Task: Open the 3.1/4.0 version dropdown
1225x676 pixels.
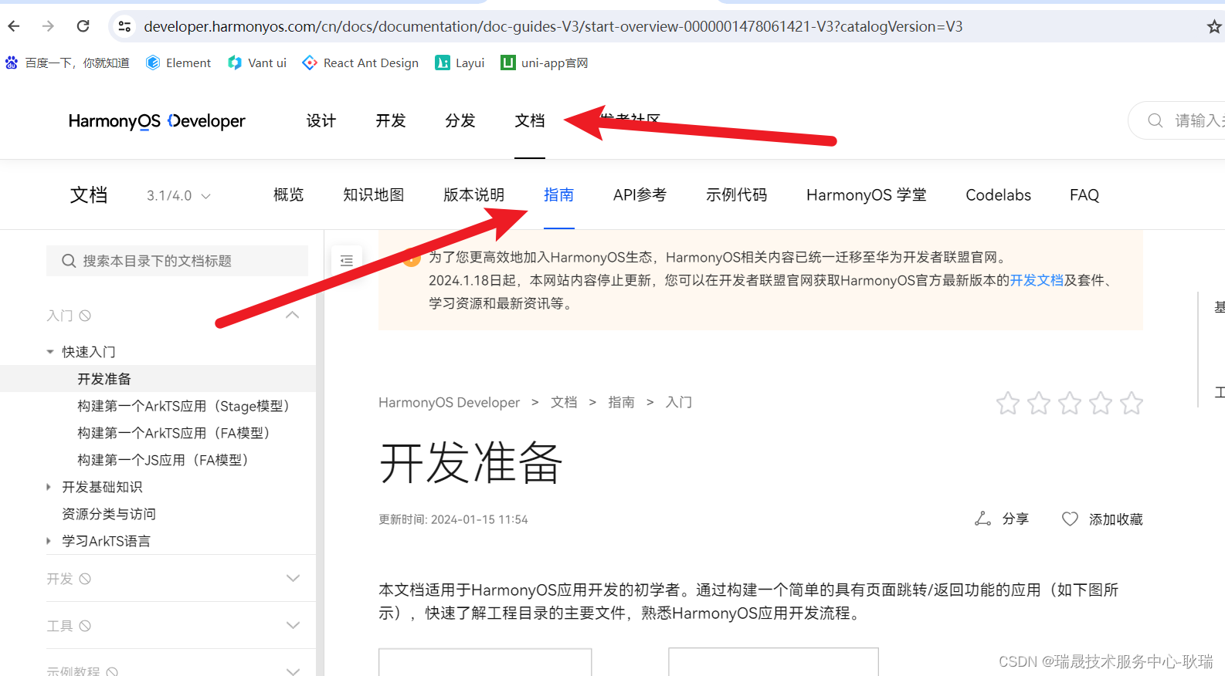Action: (178, 196)
